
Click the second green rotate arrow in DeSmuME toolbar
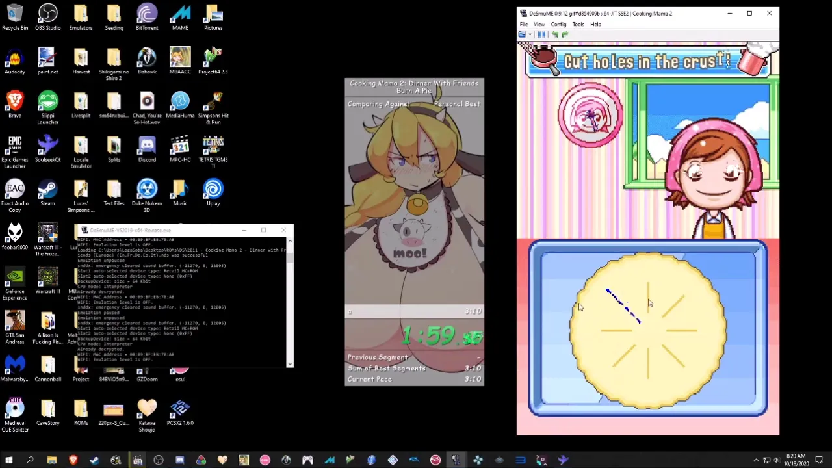pos(564,34)
